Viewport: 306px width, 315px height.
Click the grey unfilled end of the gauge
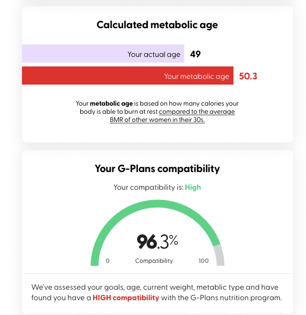click(220, 255)
